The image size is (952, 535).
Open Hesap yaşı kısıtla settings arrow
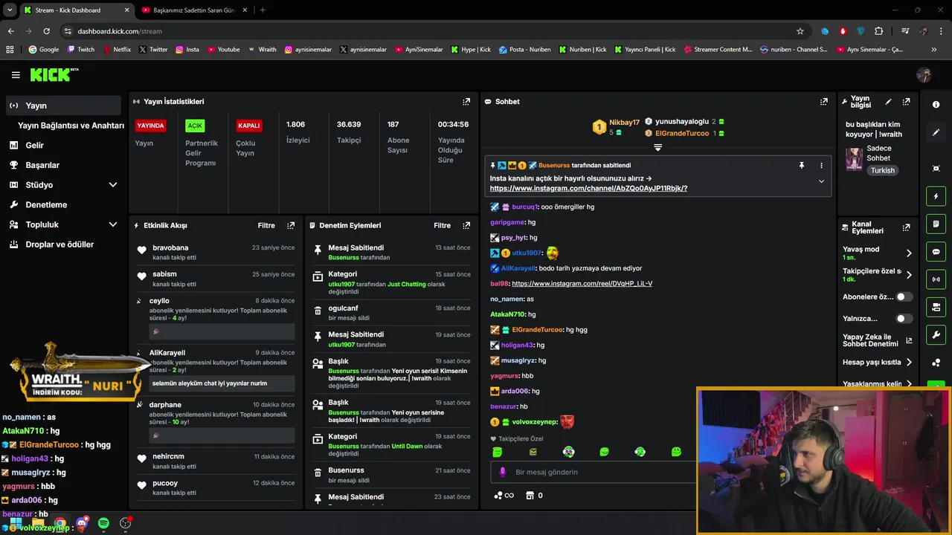(x=908, y=363)
